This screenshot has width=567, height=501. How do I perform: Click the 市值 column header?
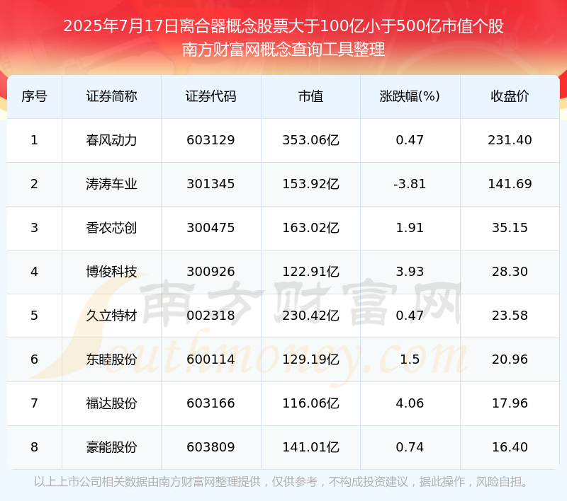[x=310, y=96]
